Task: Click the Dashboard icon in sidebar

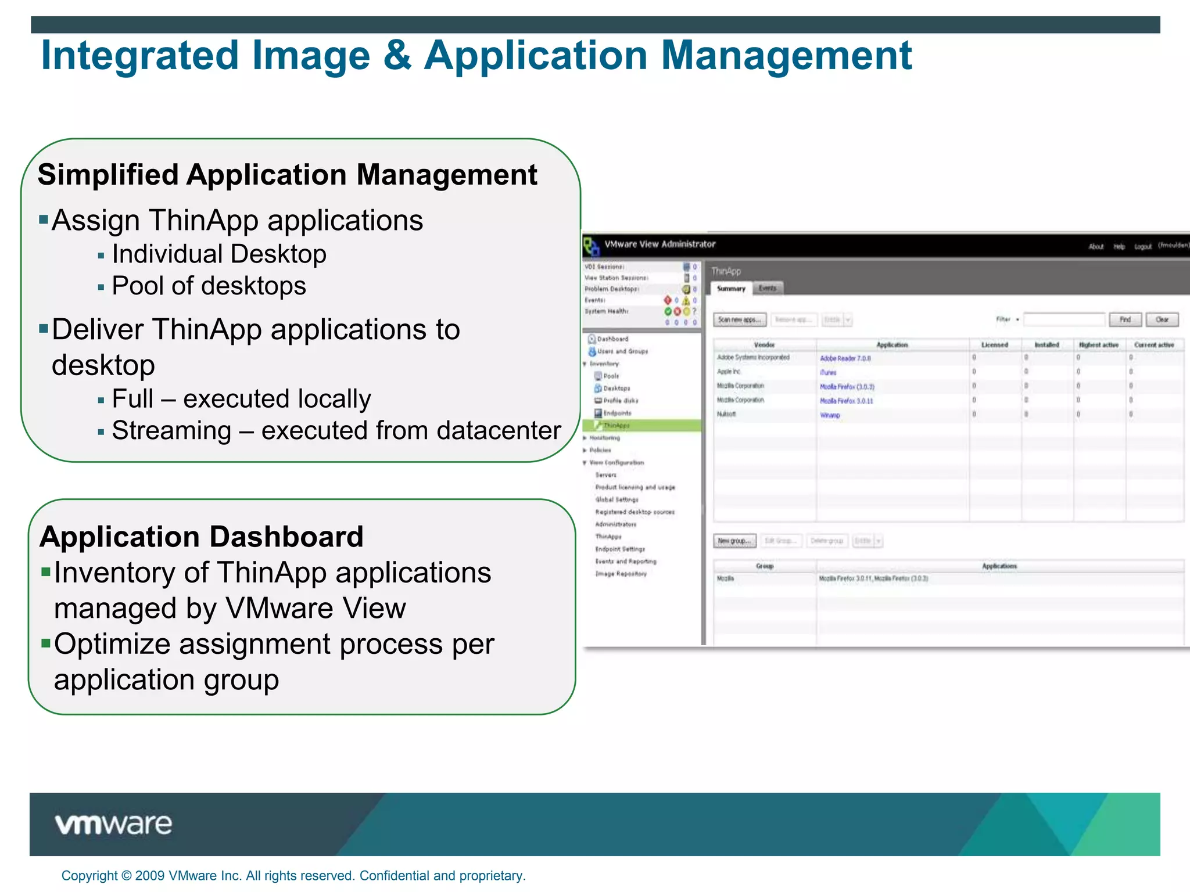Action: pos(592,339)
